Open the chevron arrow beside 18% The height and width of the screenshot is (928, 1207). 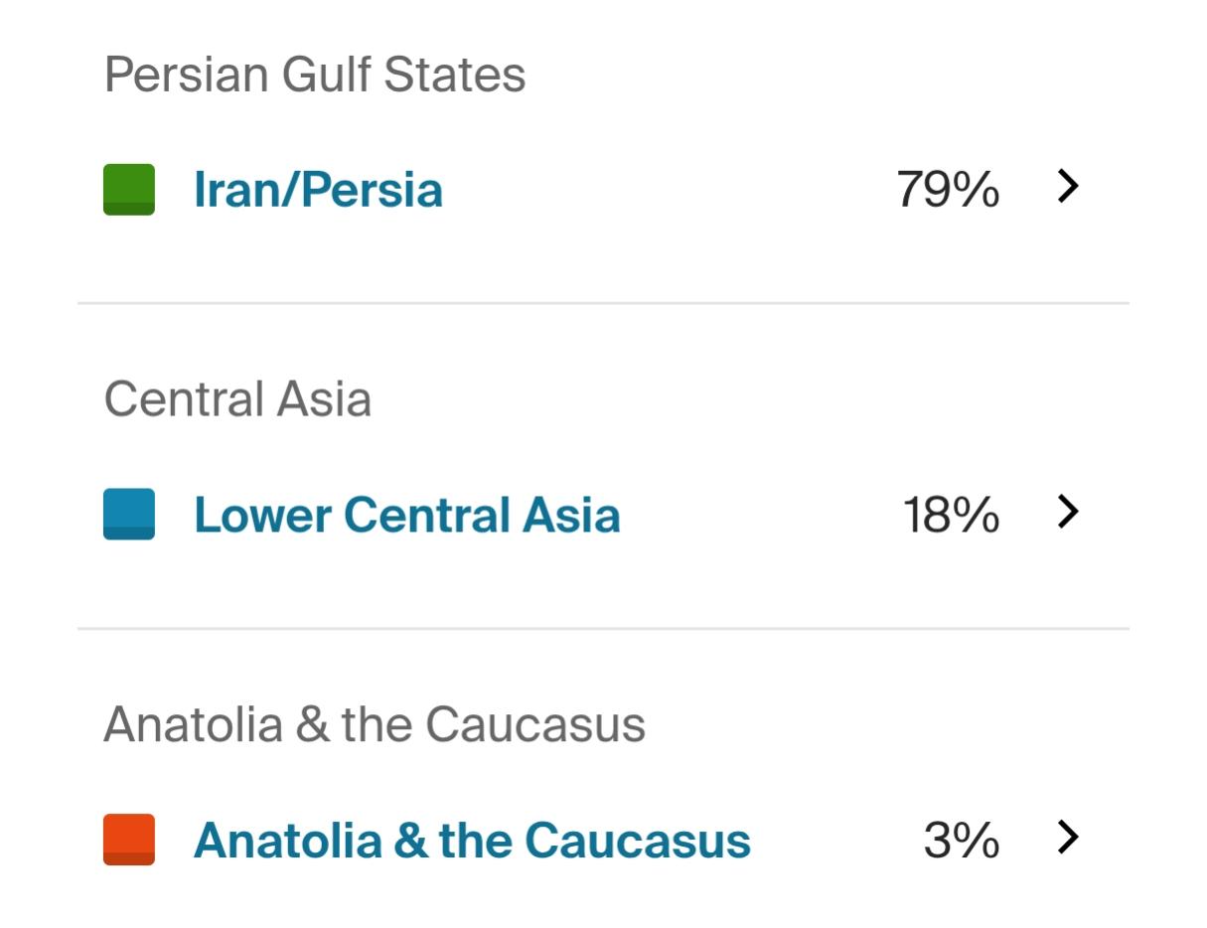click(x=1068, y=512)
